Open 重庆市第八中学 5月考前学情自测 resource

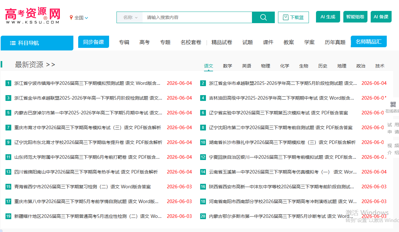pos(87,201)
